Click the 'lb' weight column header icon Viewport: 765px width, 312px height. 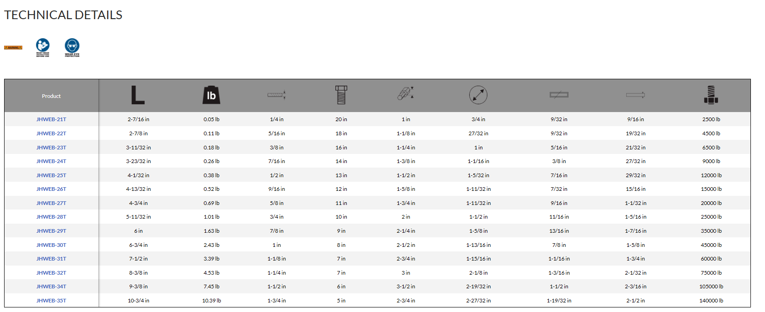(211, 95)
